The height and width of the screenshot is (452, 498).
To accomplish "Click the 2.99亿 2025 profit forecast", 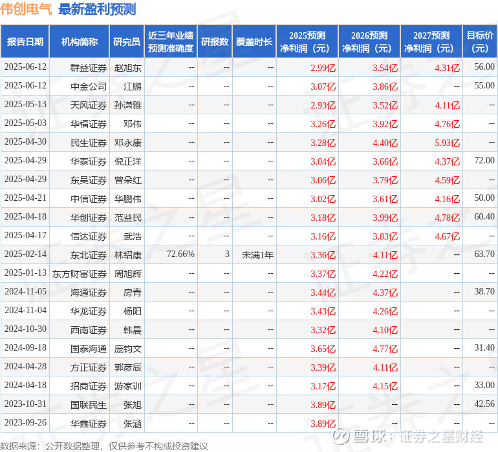I will tap(323, 68).
